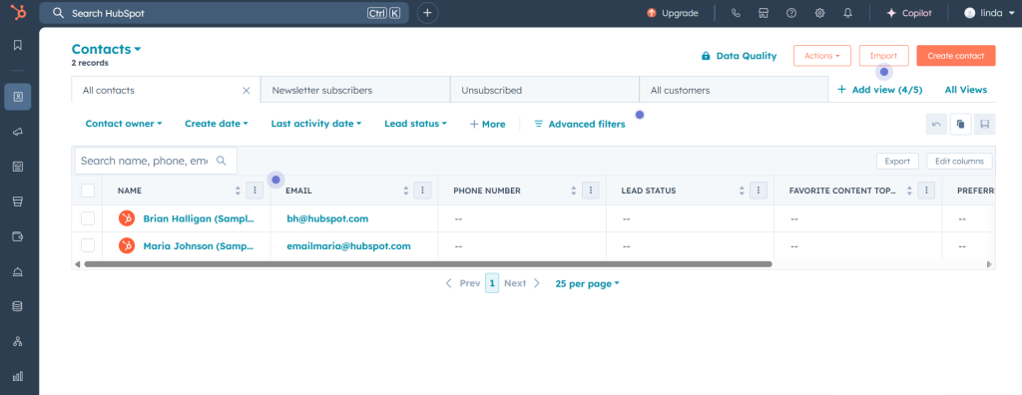Image resolution: width=1022 pixels, height=395 pixels.
Task: Click the Export button
Action: click(x=897, y=161)
